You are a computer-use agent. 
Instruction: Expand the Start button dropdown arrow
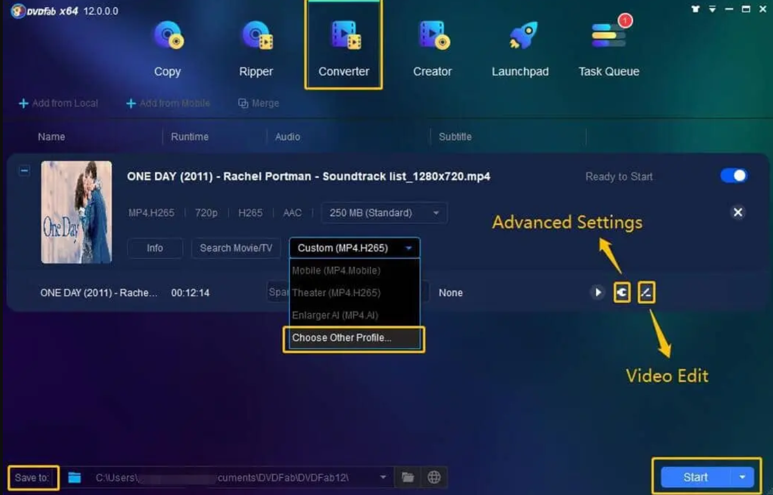click(x=743, y=477)
